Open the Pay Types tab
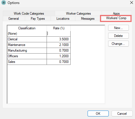The height and width of the screenshot is (119, 135). [38, 19]
